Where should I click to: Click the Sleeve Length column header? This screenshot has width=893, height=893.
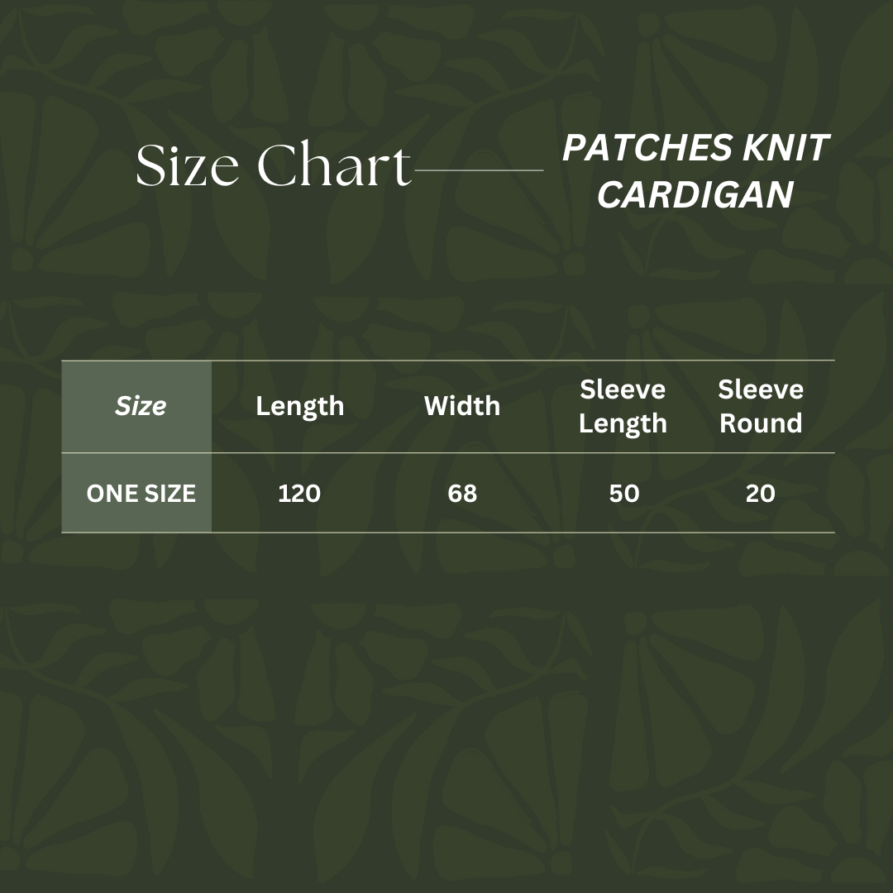[x=623, y=406]
